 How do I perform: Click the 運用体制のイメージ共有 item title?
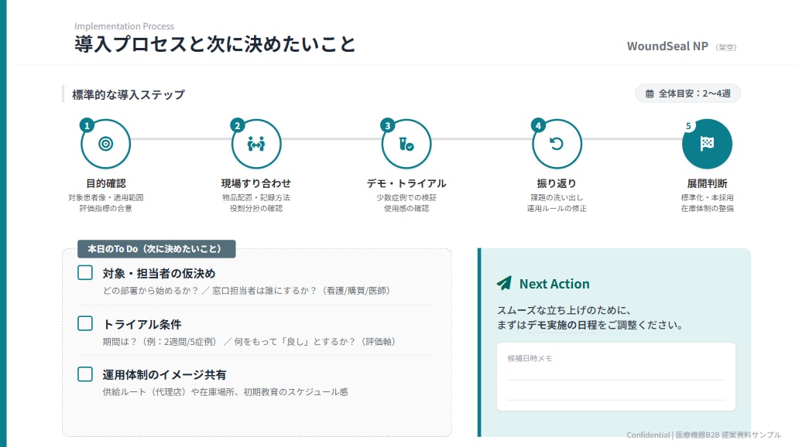164,375
